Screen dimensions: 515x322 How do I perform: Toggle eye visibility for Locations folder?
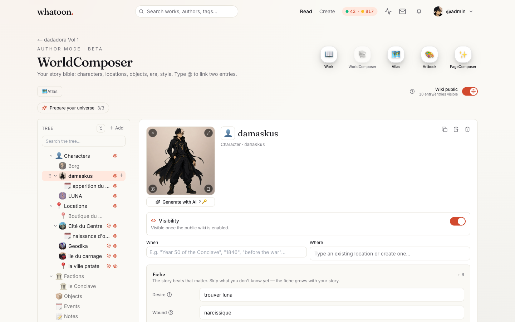pyautogui.click(x=115, y=206)
